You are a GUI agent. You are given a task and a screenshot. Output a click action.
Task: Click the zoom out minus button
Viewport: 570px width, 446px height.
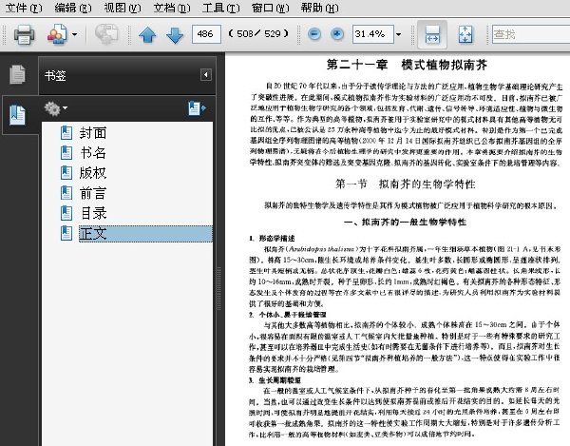click(x=314, y=34)
